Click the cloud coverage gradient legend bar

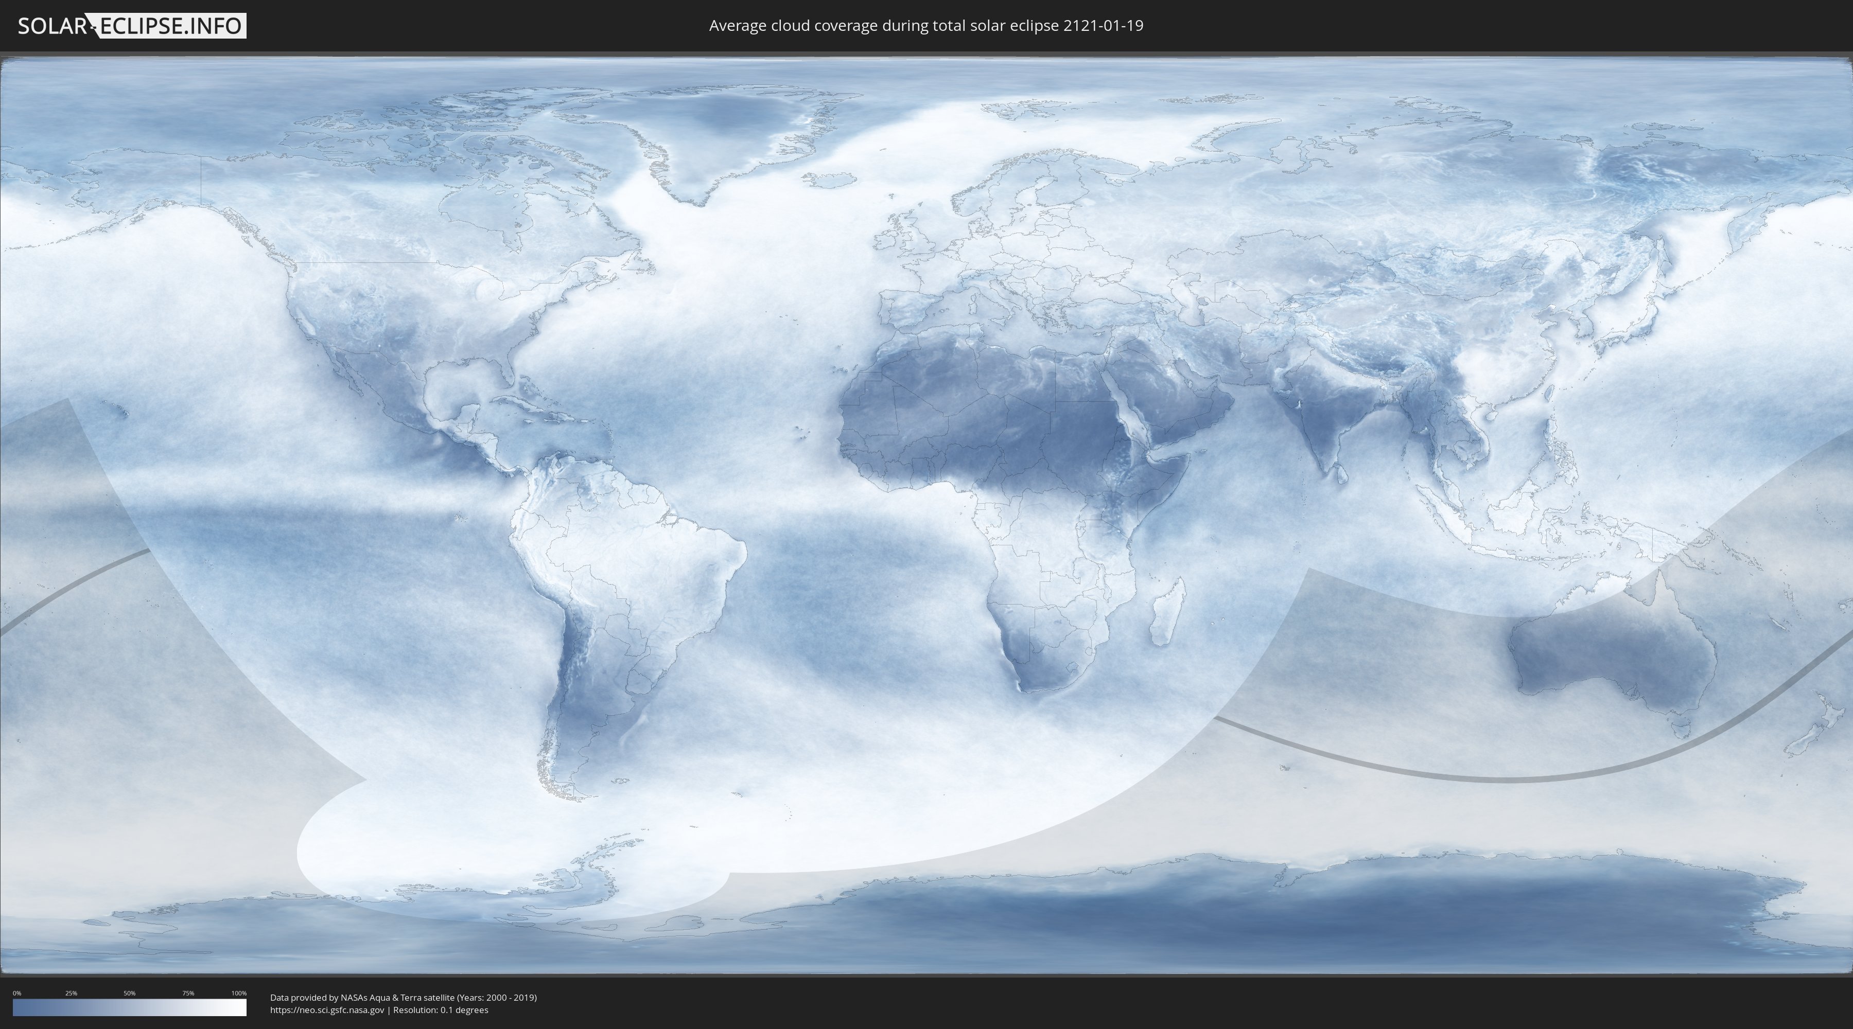pyautogui.click(x=130, y=1007)
